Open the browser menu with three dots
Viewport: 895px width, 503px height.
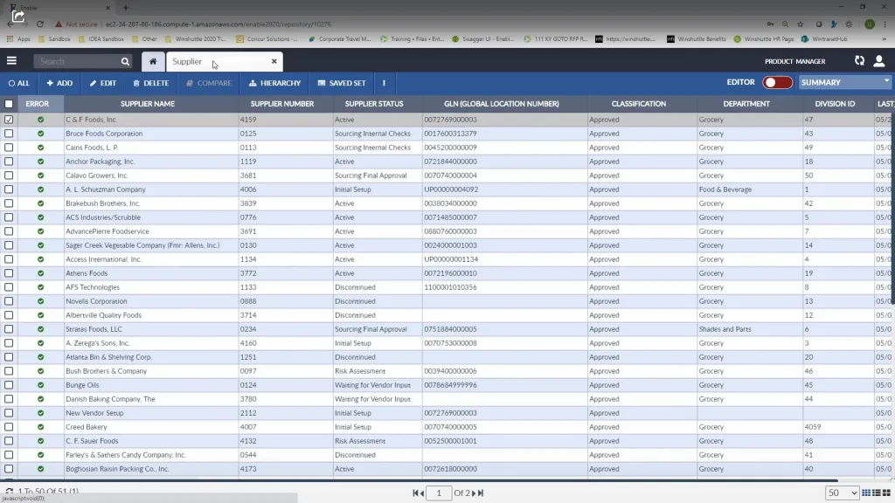885,24
